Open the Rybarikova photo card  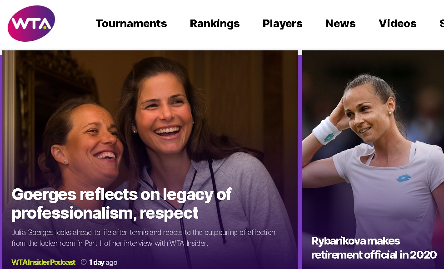(373, 136)
